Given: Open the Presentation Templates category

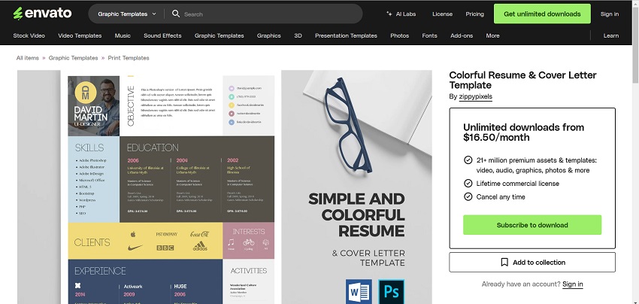Looking at the screenshot, I should pyautogui.click(x=346, y=35).
